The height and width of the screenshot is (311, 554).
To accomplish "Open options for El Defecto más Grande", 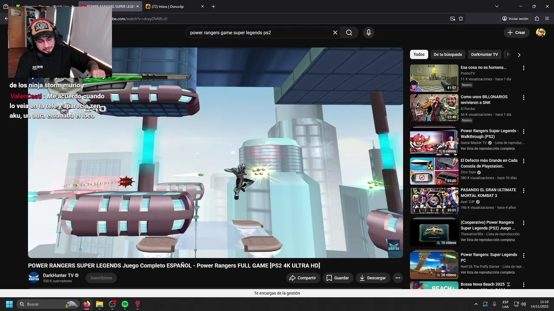I will pyautogui.click(x=524, y=161).
